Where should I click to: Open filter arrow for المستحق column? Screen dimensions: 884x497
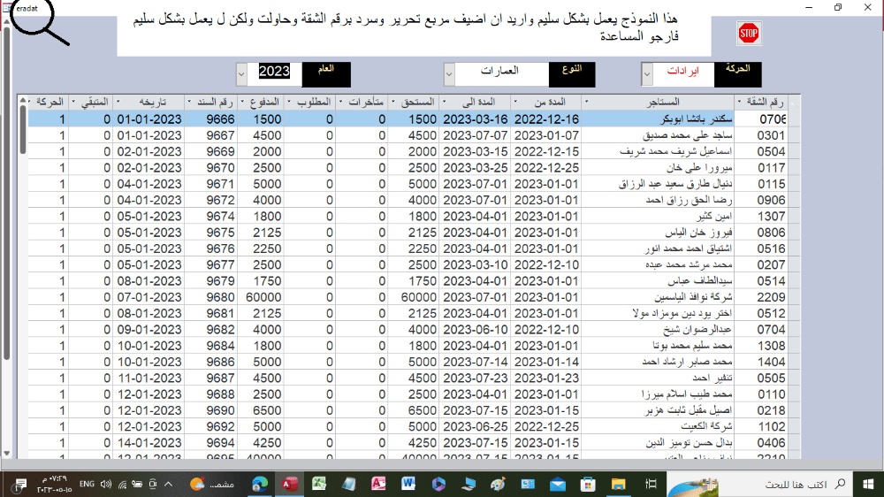(393, 102)
